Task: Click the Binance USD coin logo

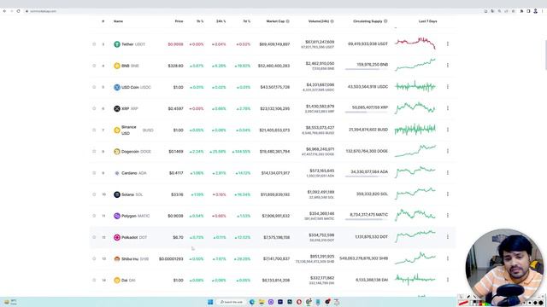Action: [x=117, y=130]
